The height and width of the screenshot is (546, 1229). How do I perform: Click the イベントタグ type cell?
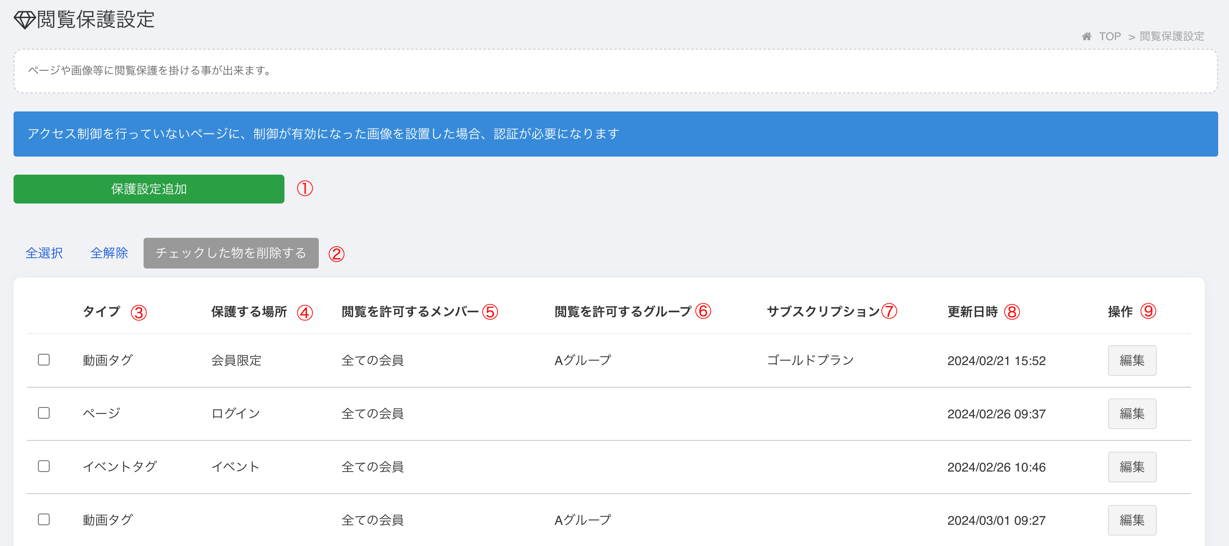120,467
